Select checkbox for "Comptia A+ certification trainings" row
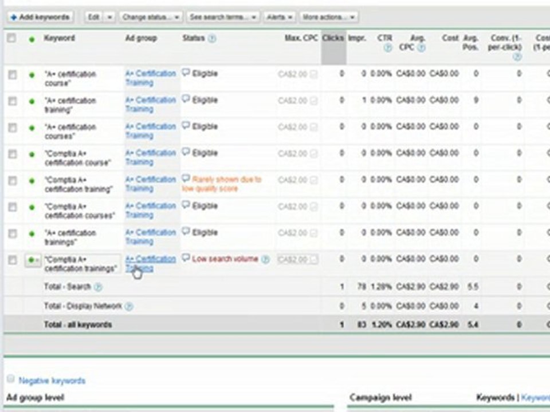The width and height of the screenshot is (550, 412). tap(12, 260)
